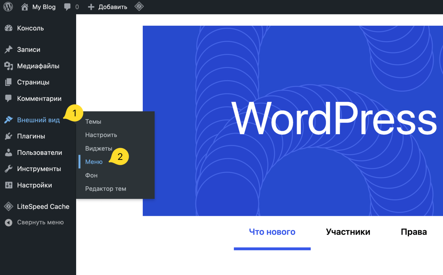The height and width of the screenshot is (275, 443).
Task: Click the LiteSpeed Cache icon in the sidebar
Action: 8,206
